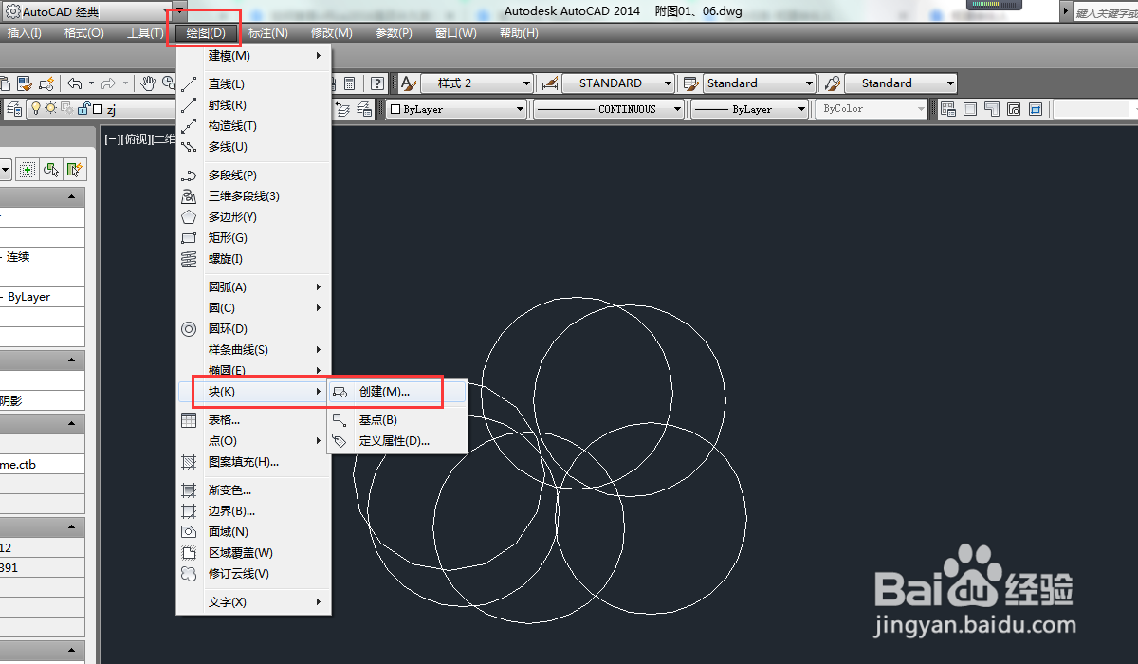Click the Help question mark icon
Viewport: 1138px width, 664px height.
pos(377,83)
